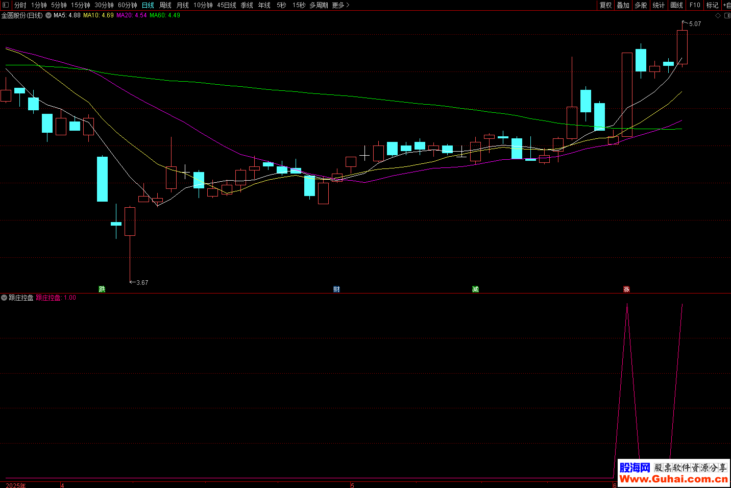Click the MA20: 4.54 label
Image resolution: width=731 pixels, height=488 pixels.
pyautogui.click(x=132, y=15)
